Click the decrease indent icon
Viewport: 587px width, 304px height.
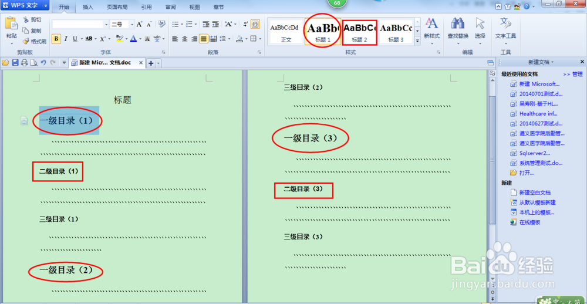pyautogui.click(x=206, y=24)
